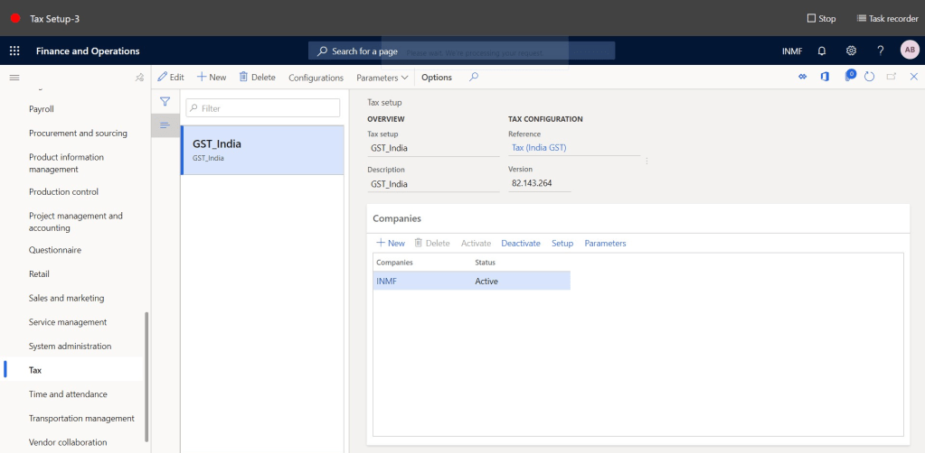Expand the Parameters dropdown in action bar
Screen dimensions: 925x453
[x=382, y=78]
